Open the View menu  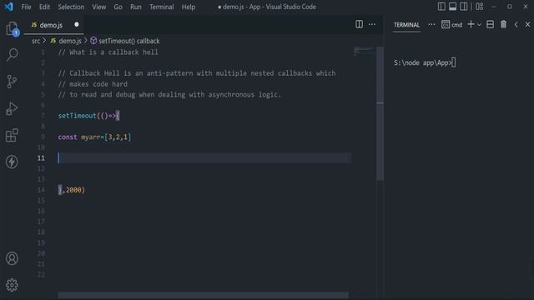[x=98, y=7]
